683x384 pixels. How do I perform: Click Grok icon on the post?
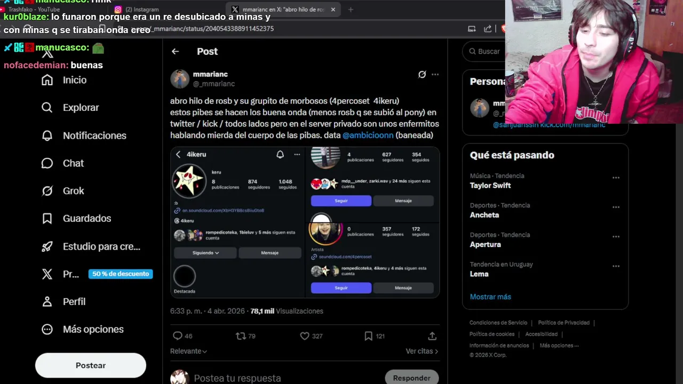coord(422,75)
